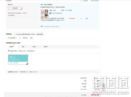Click the PLUS discount -¥11.95 value
This screenshot has width=131, height=97.
point(97,89)
